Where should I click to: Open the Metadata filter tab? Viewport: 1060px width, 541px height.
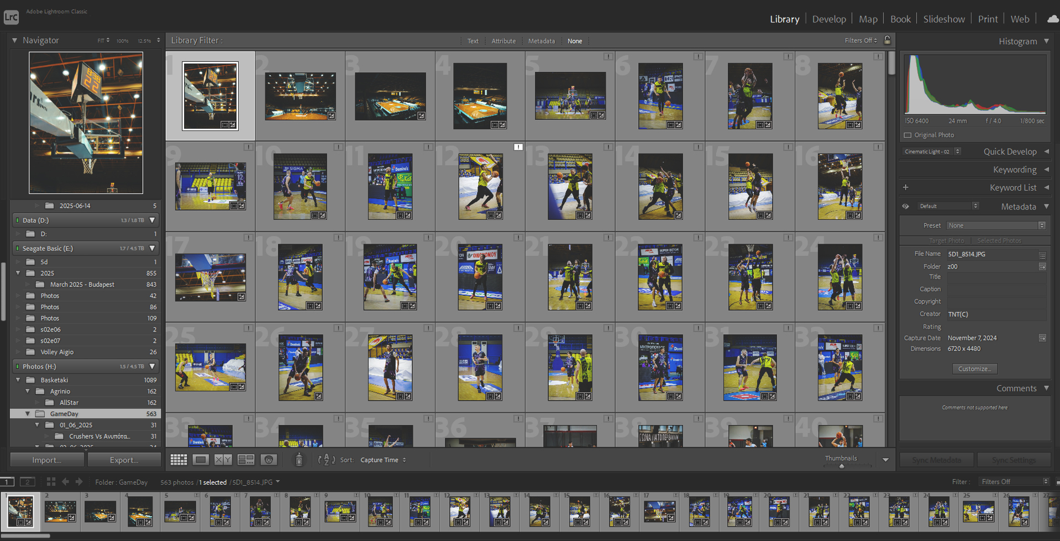tap(541, 40)
